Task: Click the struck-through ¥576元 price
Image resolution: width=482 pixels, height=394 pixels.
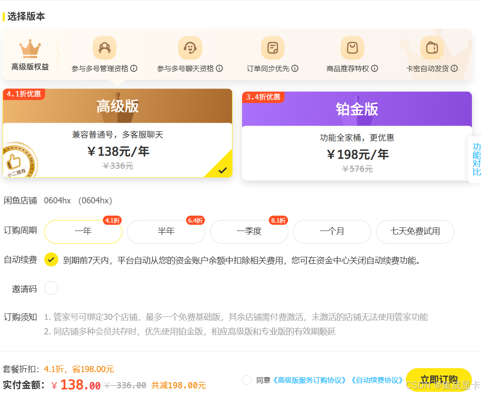Action: (x=357, y=169)
